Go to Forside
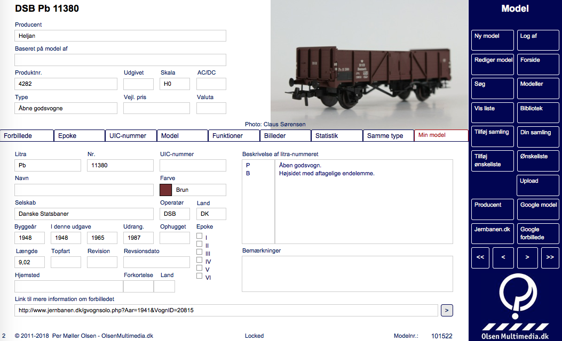Viewport: 562px width, 341px height. click(538, 64)
